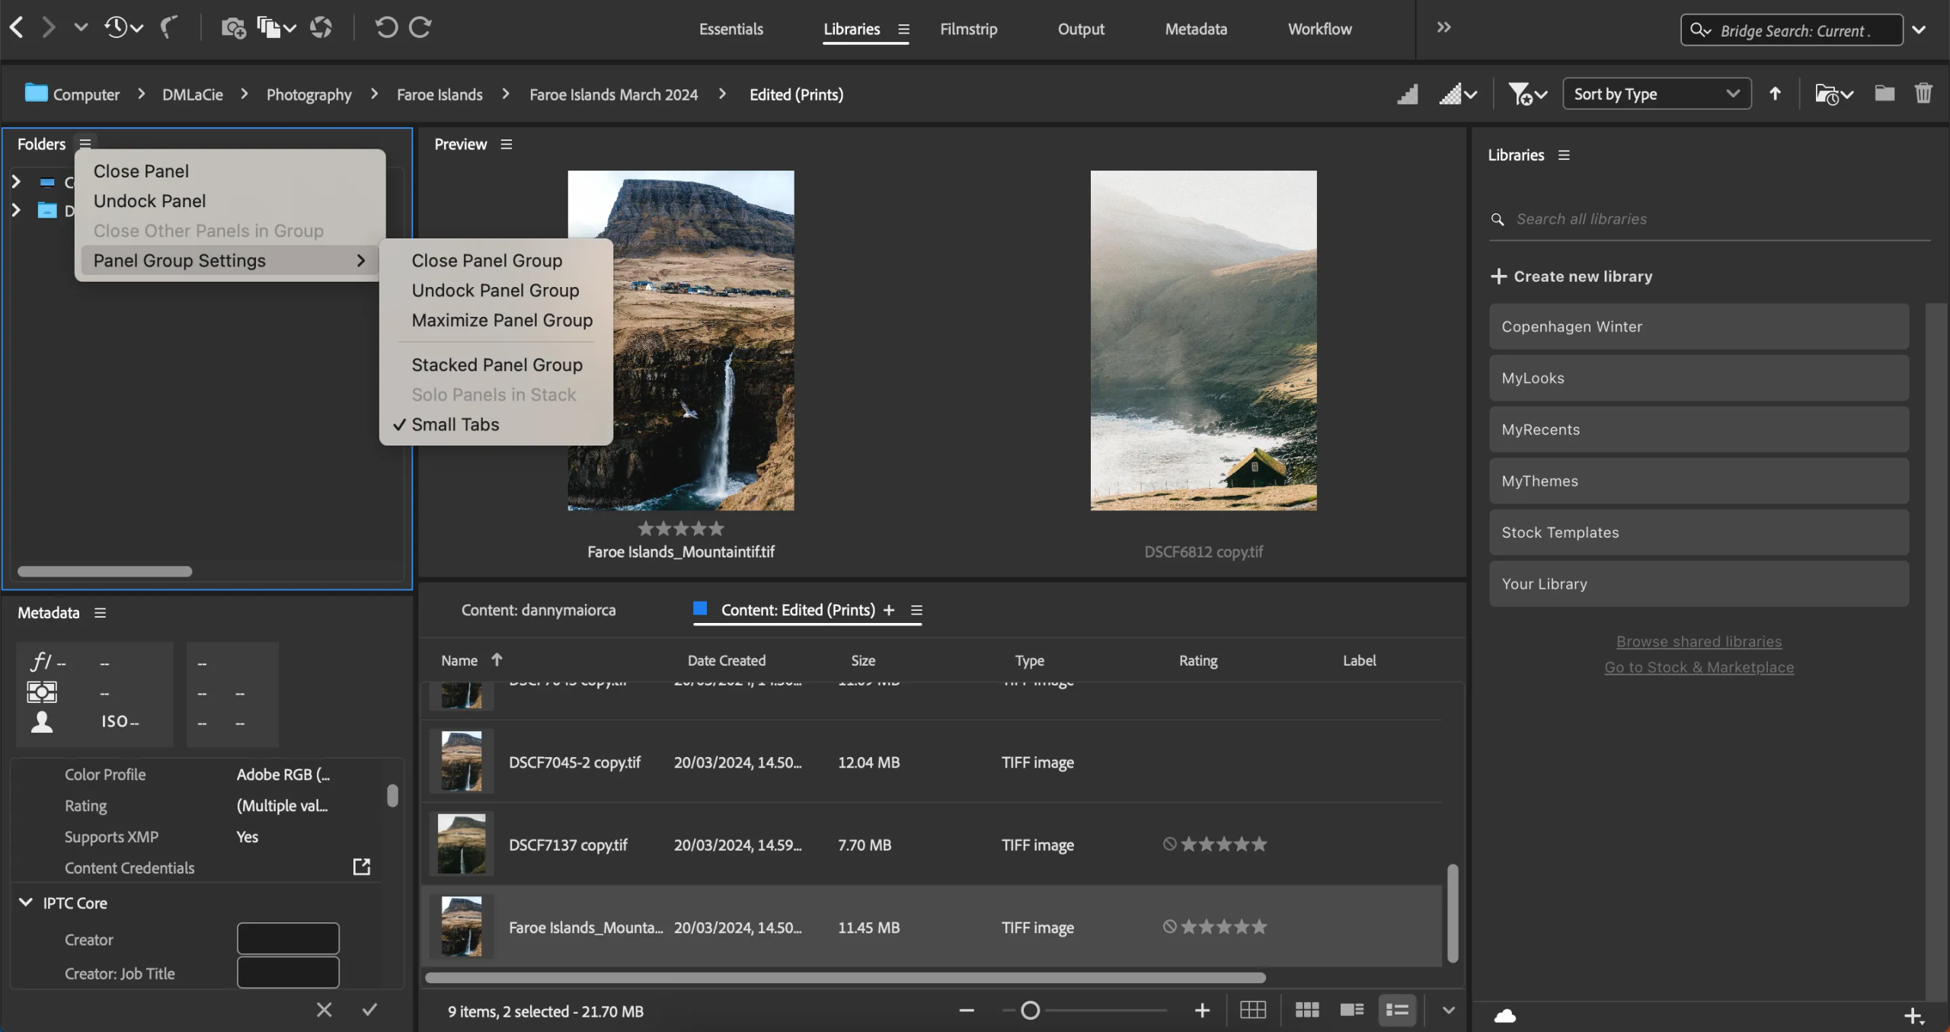Open the Sort by Type dropdown
Screen dimensions: 1950x1032
(1655, 93)
